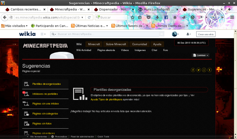This screenshot has width=237, height=139.
Task: Open Videos link
Action: 125,50
